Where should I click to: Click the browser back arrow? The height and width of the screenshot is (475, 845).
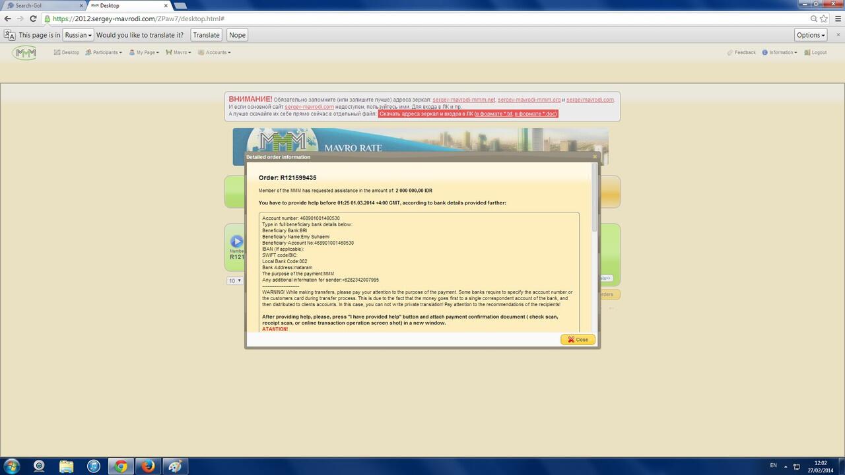(x=7, y=18)
